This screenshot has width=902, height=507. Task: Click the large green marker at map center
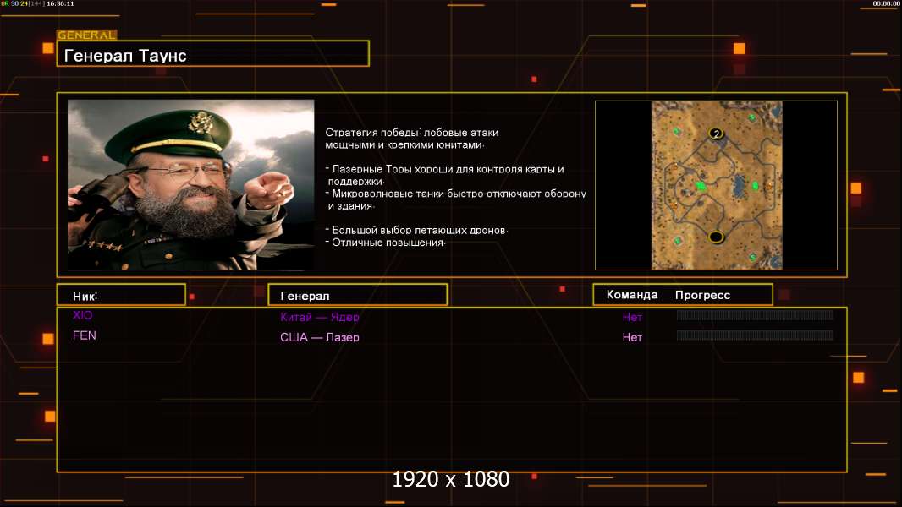coord(701,186)
